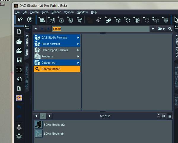178x143 pixels.
Task: Create a new primitive shapes icon
Action: point(108,20)
